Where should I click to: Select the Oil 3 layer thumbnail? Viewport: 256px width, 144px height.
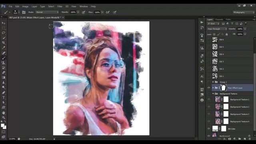[215, 61]
